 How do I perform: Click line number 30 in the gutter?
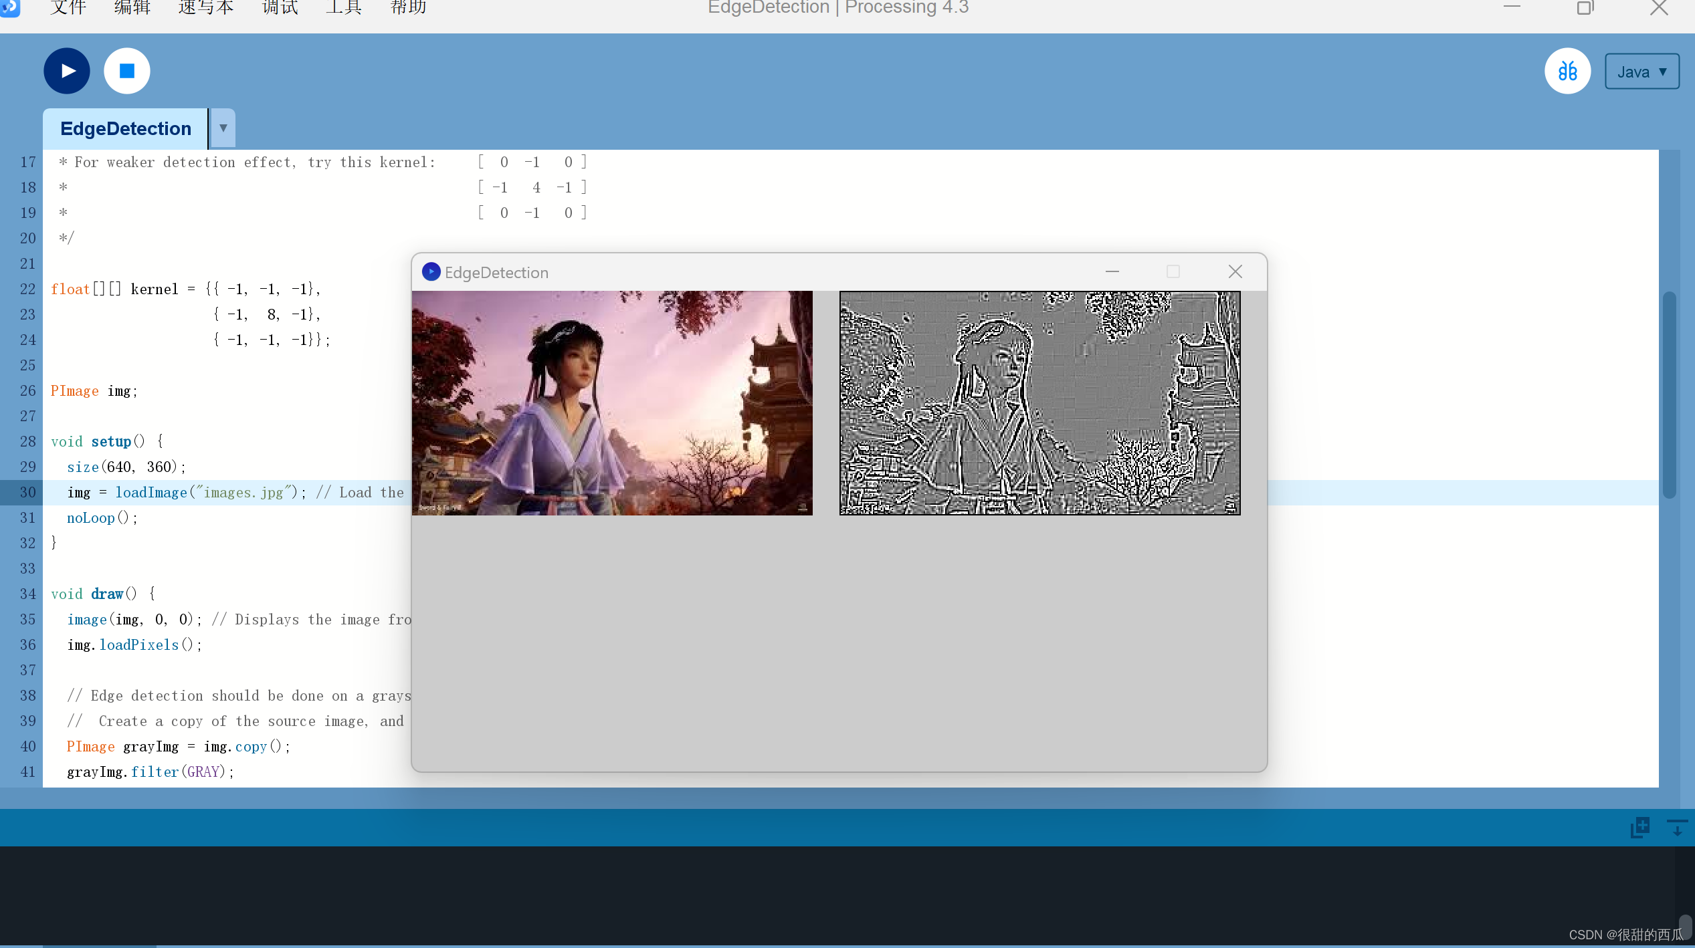coord(27,493)
